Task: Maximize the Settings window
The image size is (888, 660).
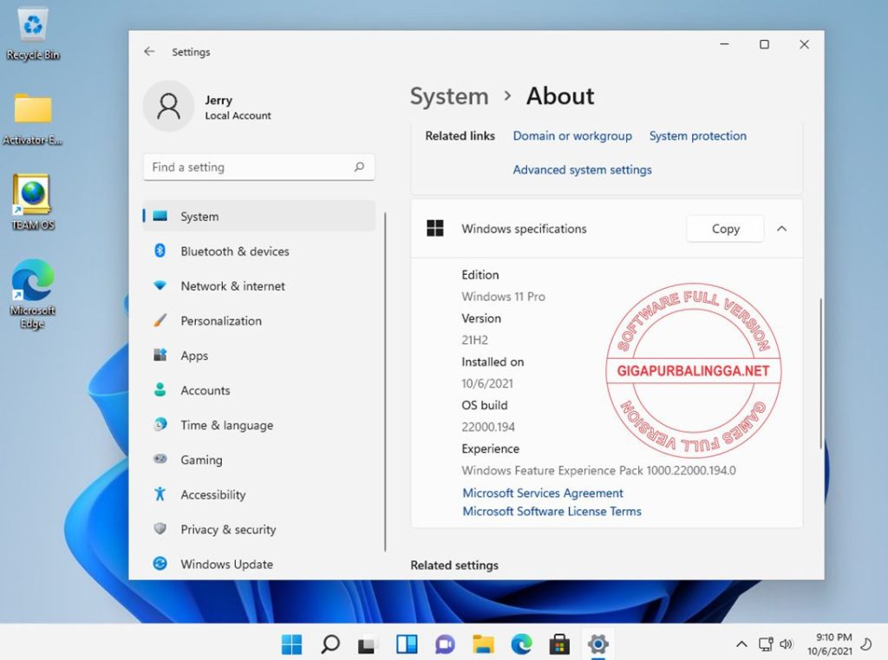Action: (764, 44)
